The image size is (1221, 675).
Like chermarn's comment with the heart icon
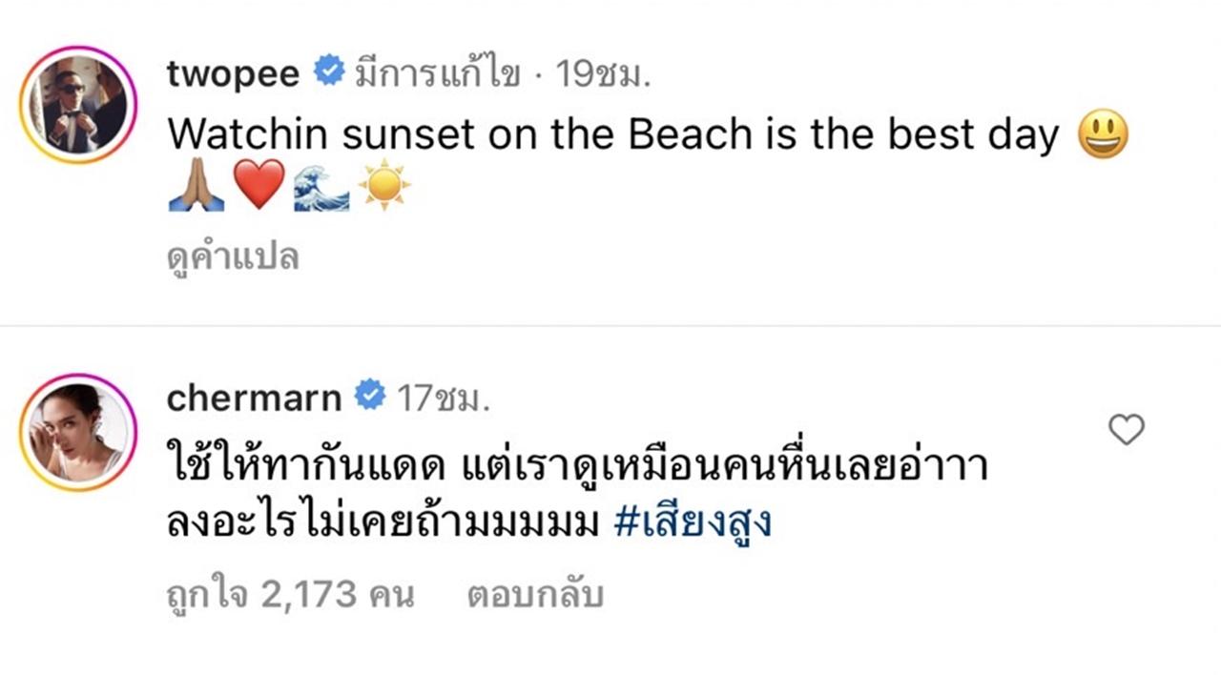point(1127,431)
